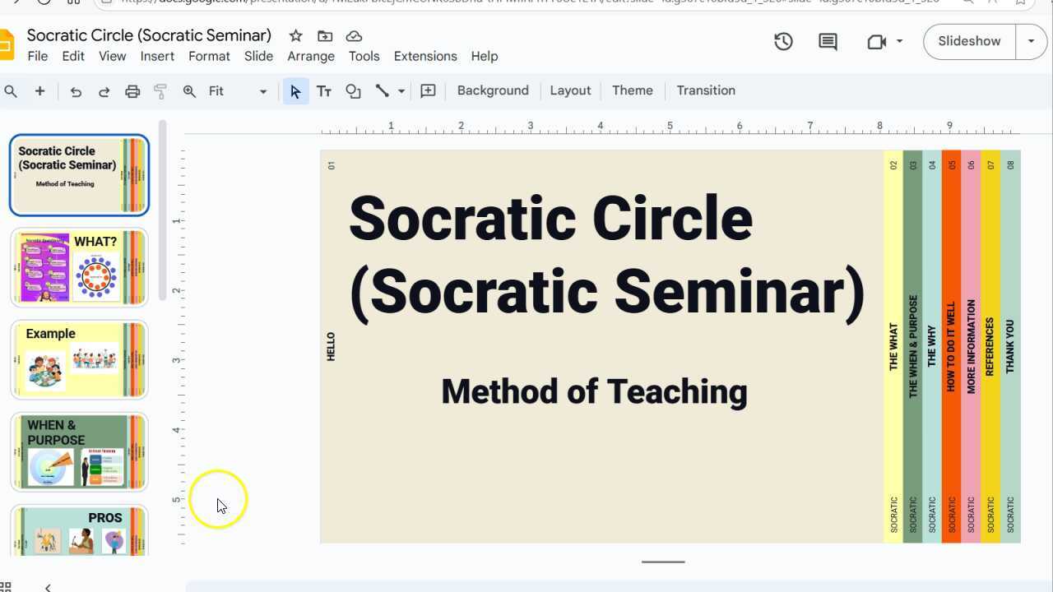
Task: Insert a comment using the toolbar icon
Action: [428, 91]
